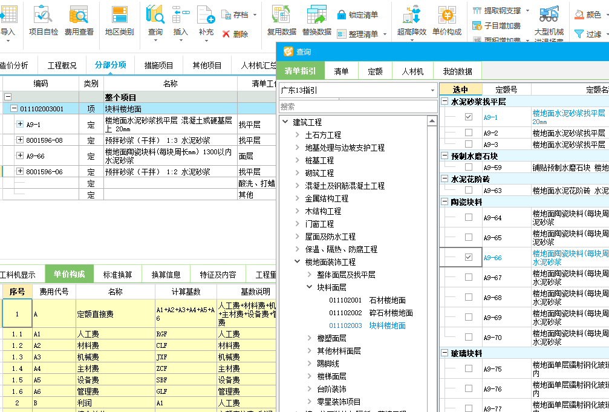Click the 人材机 tab in query dialog
This screenshot has width=609, height=412.
point(412,71)
